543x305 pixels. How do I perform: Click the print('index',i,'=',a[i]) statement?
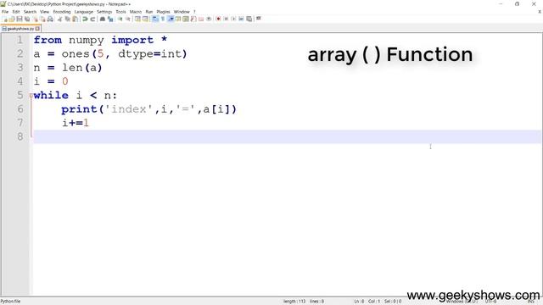(x=149, y=109)
